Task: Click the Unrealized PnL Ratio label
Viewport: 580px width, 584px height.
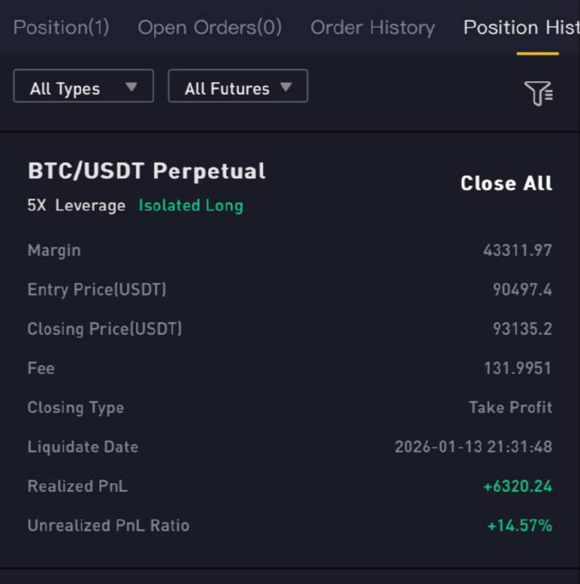Action: coord(108,526)
